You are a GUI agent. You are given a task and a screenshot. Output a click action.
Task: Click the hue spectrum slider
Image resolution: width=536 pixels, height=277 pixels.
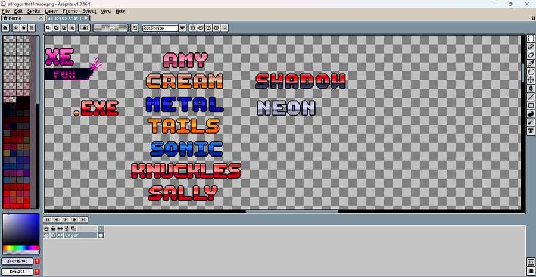[x=21, y=248]
